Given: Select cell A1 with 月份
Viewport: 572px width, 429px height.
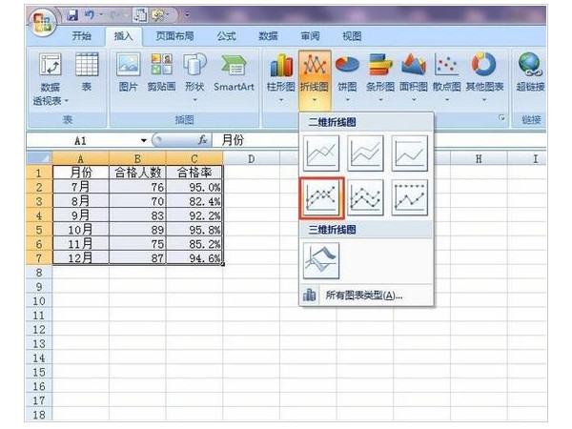Looking at the screenshot, I should click(81, 173).
